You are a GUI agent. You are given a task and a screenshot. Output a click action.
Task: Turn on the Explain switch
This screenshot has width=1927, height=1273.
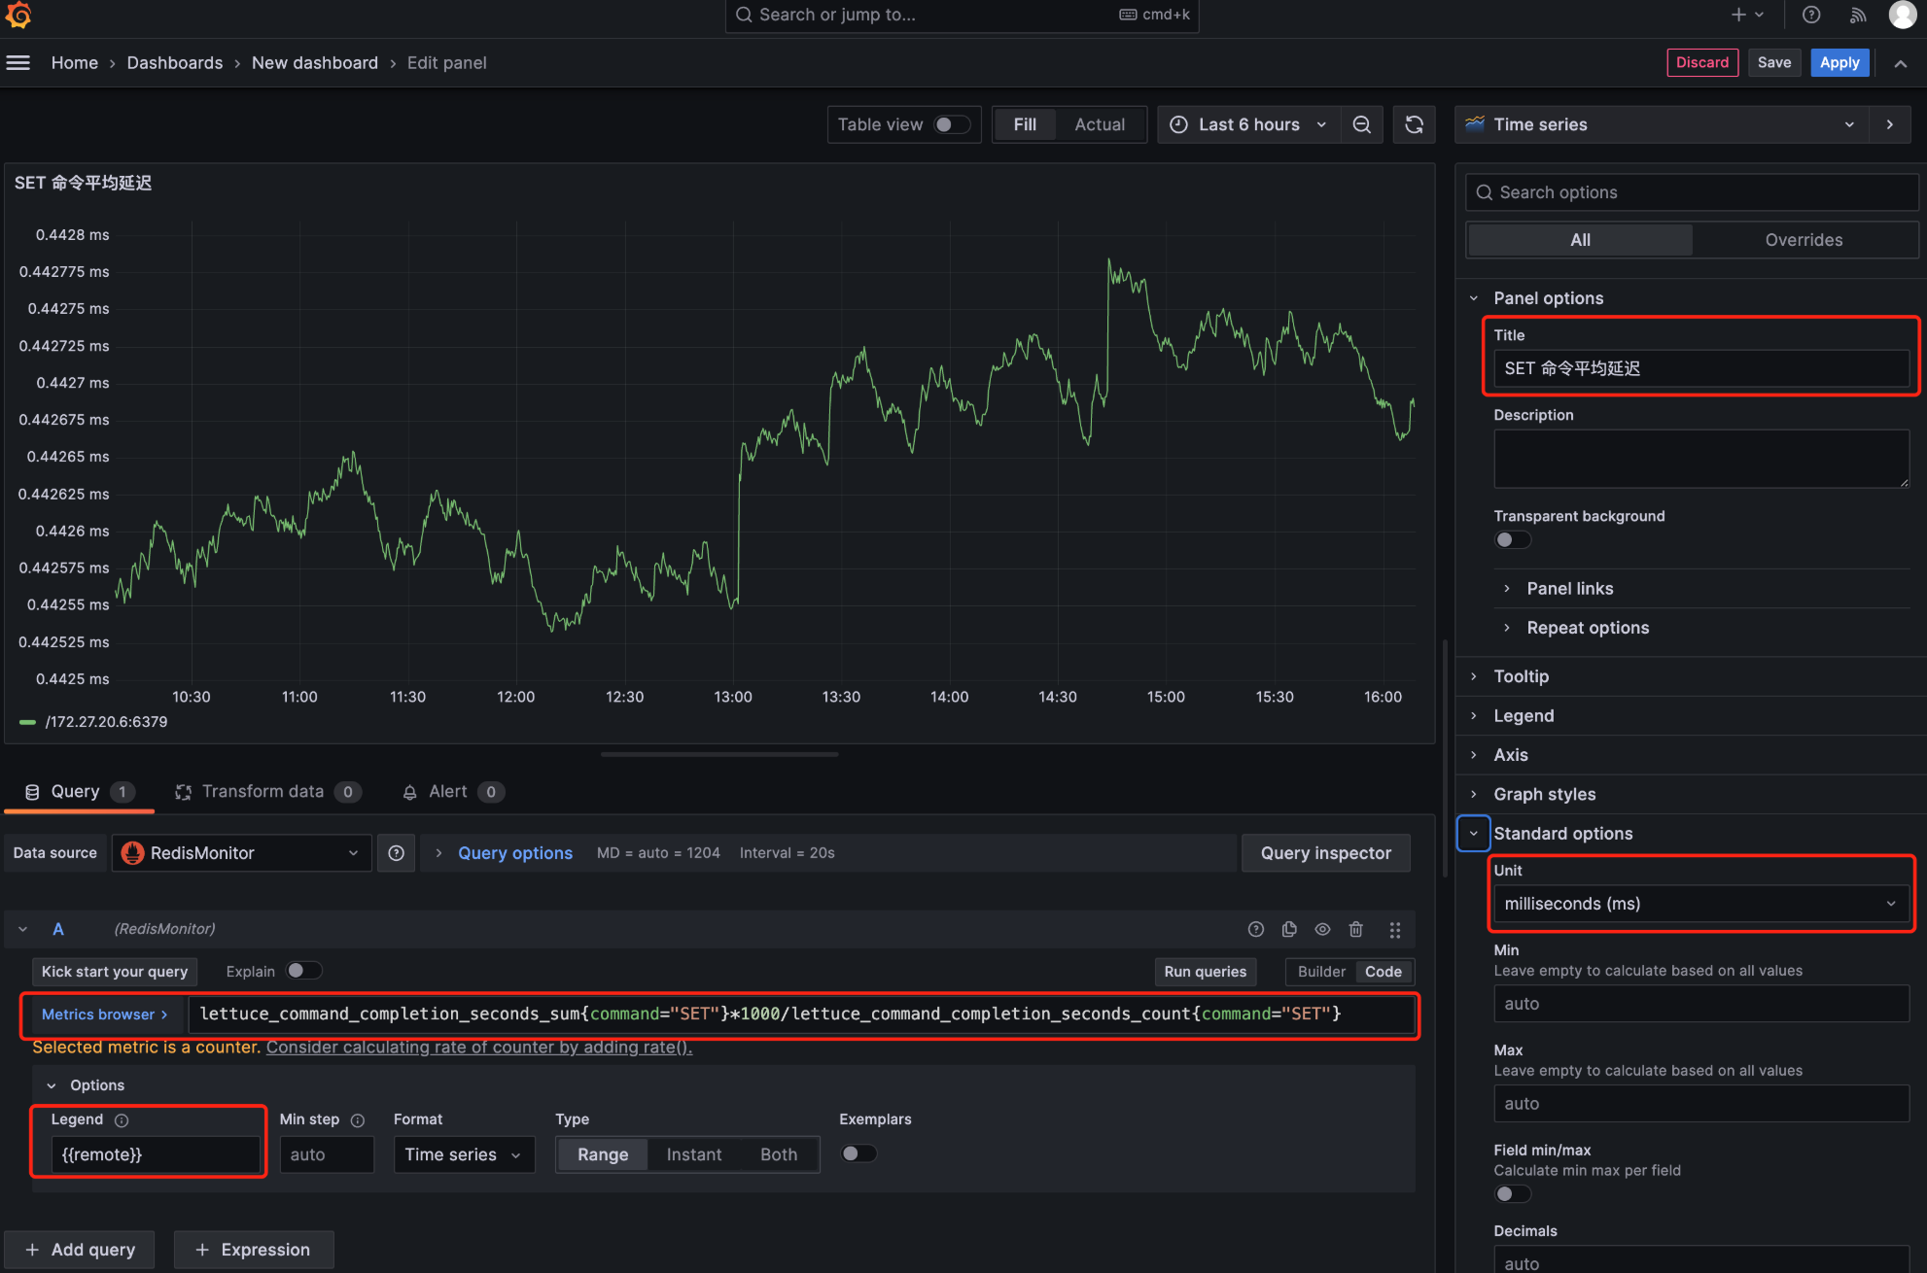pos(303,971)
